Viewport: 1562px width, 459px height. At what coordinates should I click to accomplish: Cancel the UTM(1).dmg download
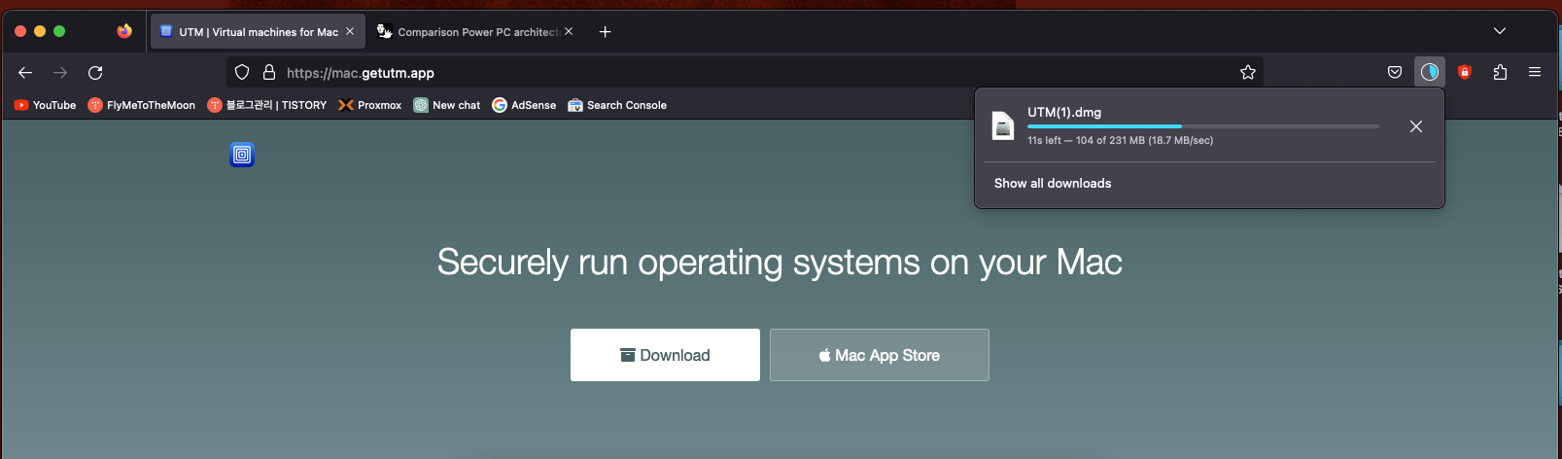[x=1416, y=126]
